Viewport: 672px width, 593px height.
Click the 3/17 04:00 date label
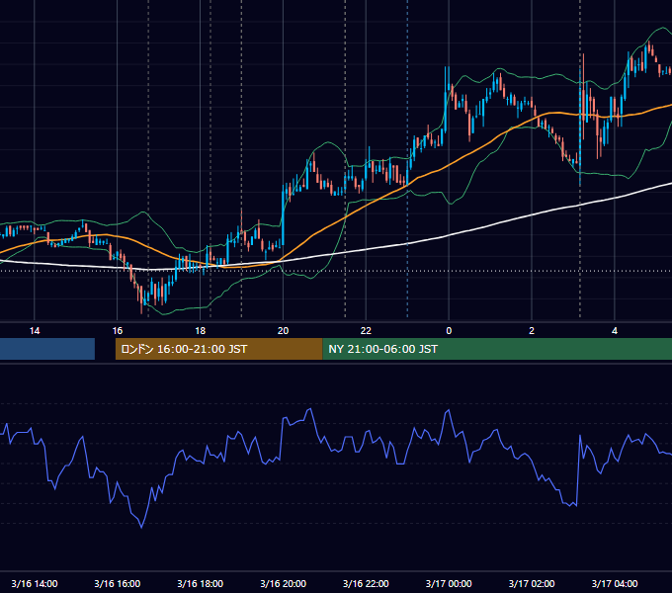pos(615,583)
